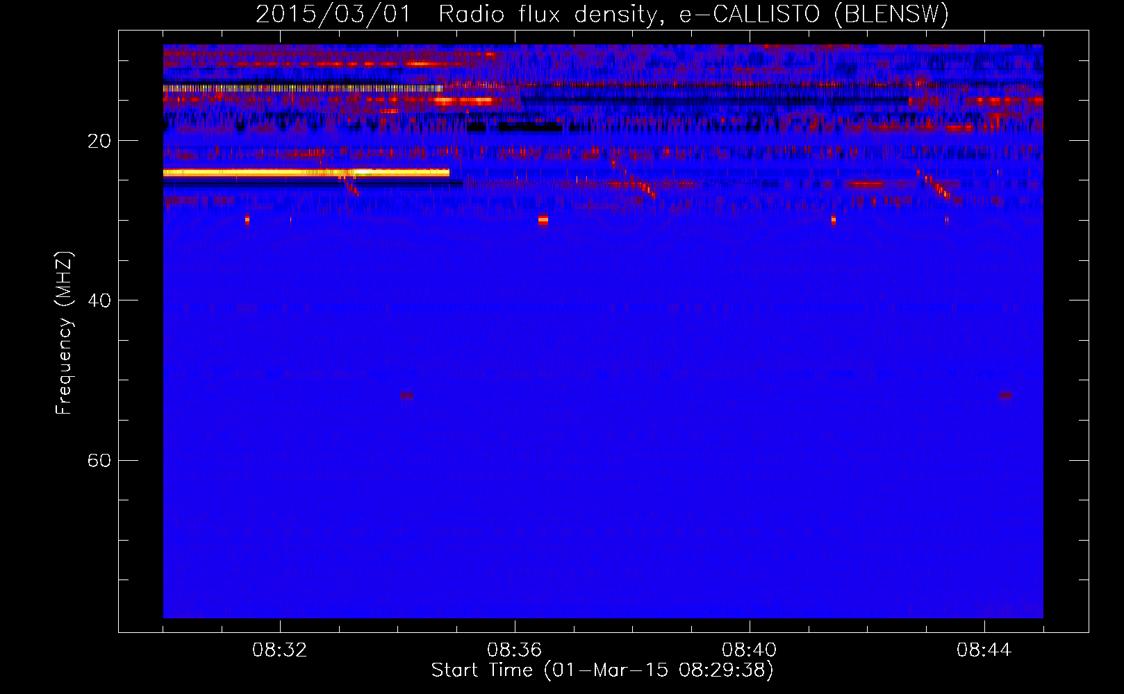Click the 08:40 time tick label
The height and width of the screenshot is (694, 1124).
point(750,650)
